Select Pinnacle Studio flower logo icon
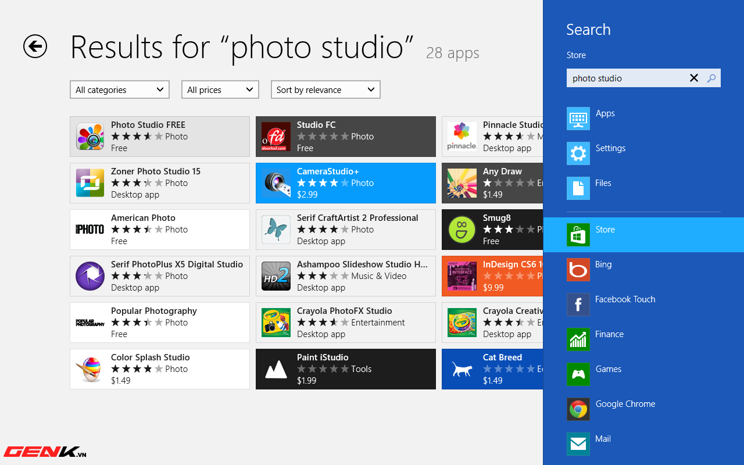The height and width of the screenshot is (465, 744). click(x=462, y=137)
